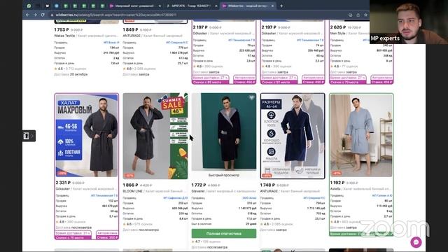
Task: Add the Stevanel robe to favorites with the heart
Action: tap(251, 98)
